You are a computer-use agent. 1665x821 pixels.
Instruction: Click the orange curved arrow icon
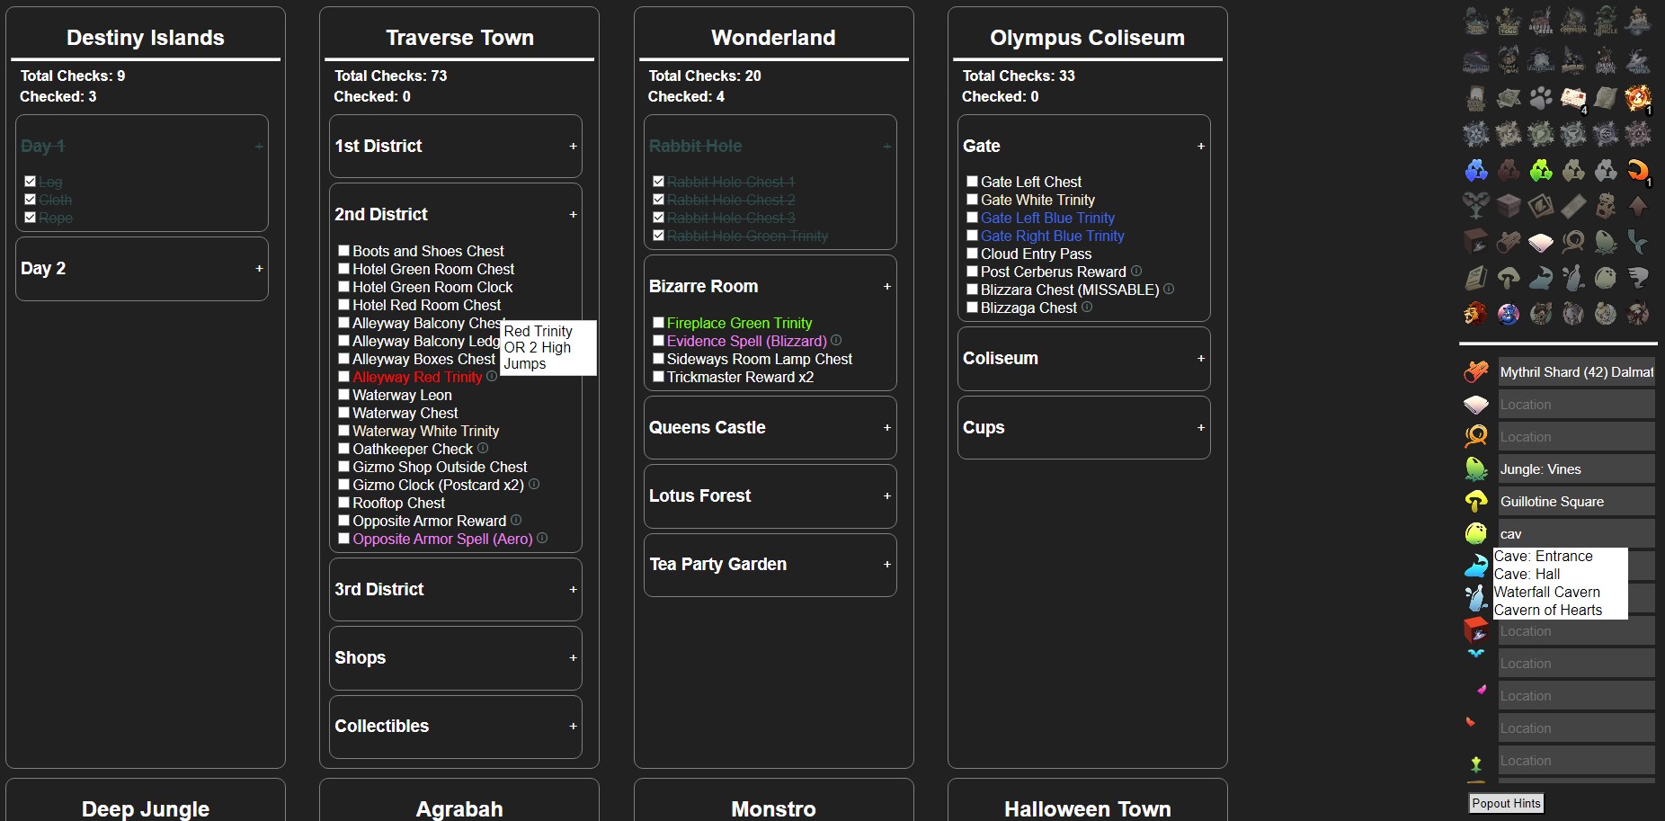click(x=1638, y=169)
